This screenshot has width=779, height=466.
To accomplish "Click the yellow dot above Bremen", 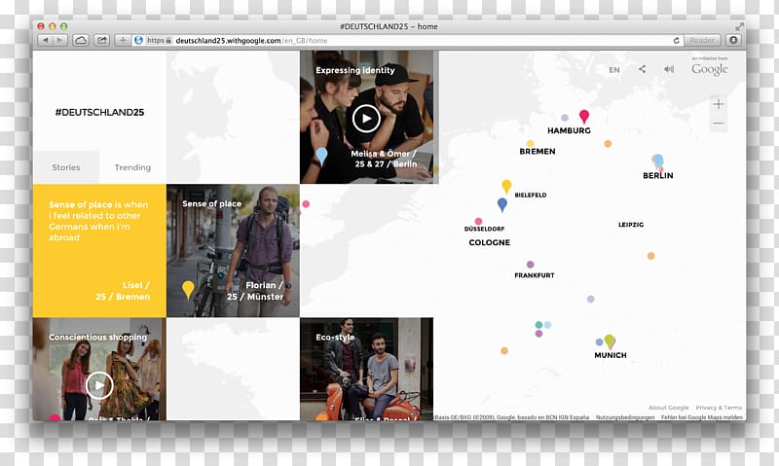I will click(530, 143).
